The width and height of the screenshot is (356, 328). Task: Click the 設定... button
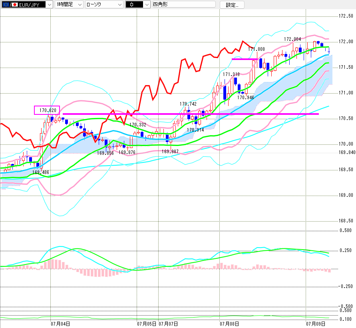pyautogui.click(x=232, y=5)
